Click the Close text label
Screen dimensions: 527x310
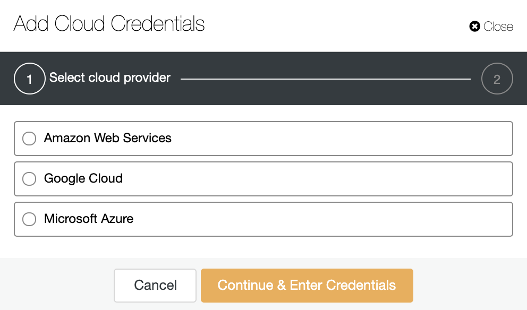coord(498,27)
